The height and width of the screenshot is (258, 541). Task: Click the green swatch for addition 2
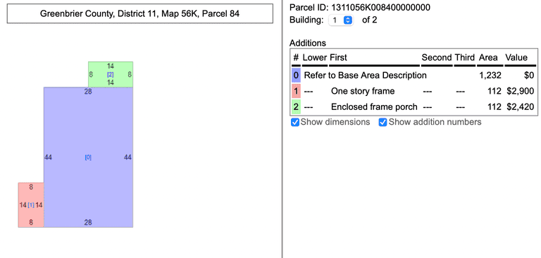[296, 107]
